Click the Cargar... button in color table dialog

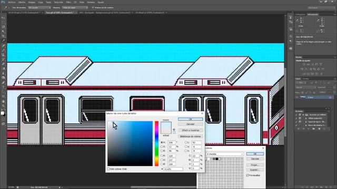(255, 165)
